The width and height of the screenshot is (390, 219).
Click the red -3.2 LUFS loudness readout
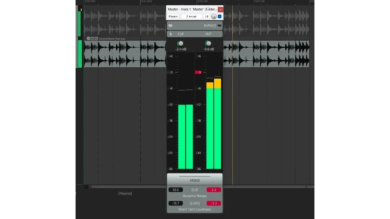(x=214, y=203)
